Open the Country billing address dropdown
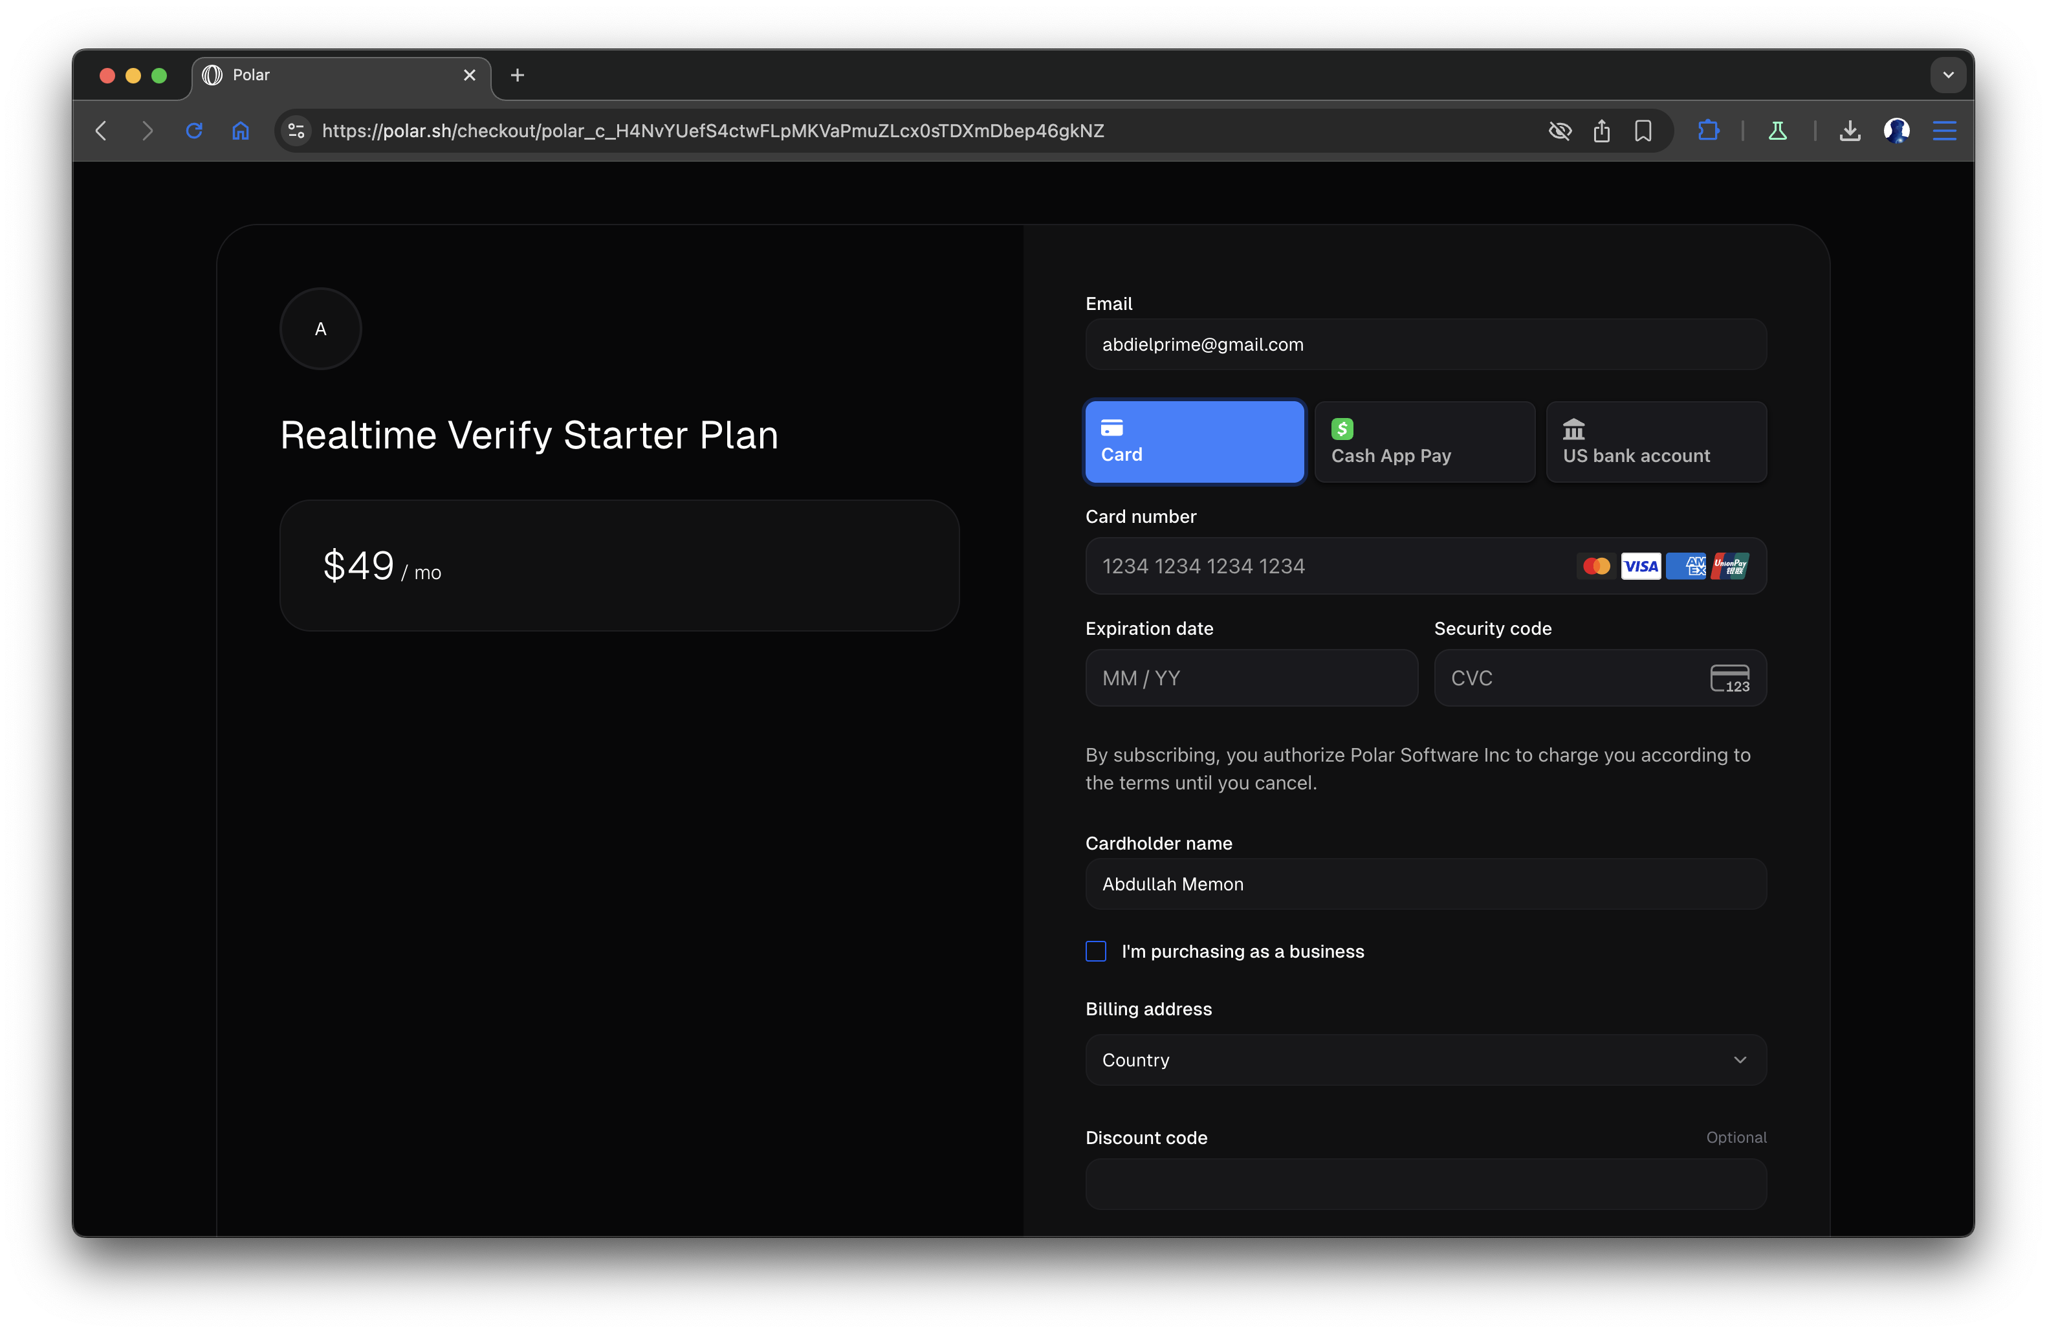The width and height of the screenshot is (2047, 1333). tap(1425, 1059)
